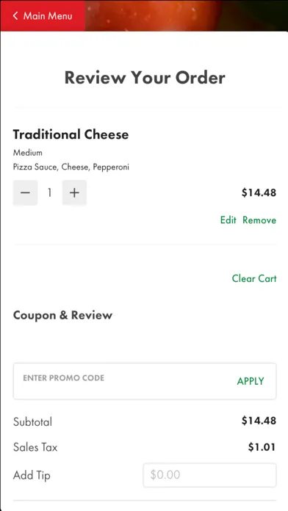Increase pizza quantity with plus icon
288x511 pixels.
(74, 192)
